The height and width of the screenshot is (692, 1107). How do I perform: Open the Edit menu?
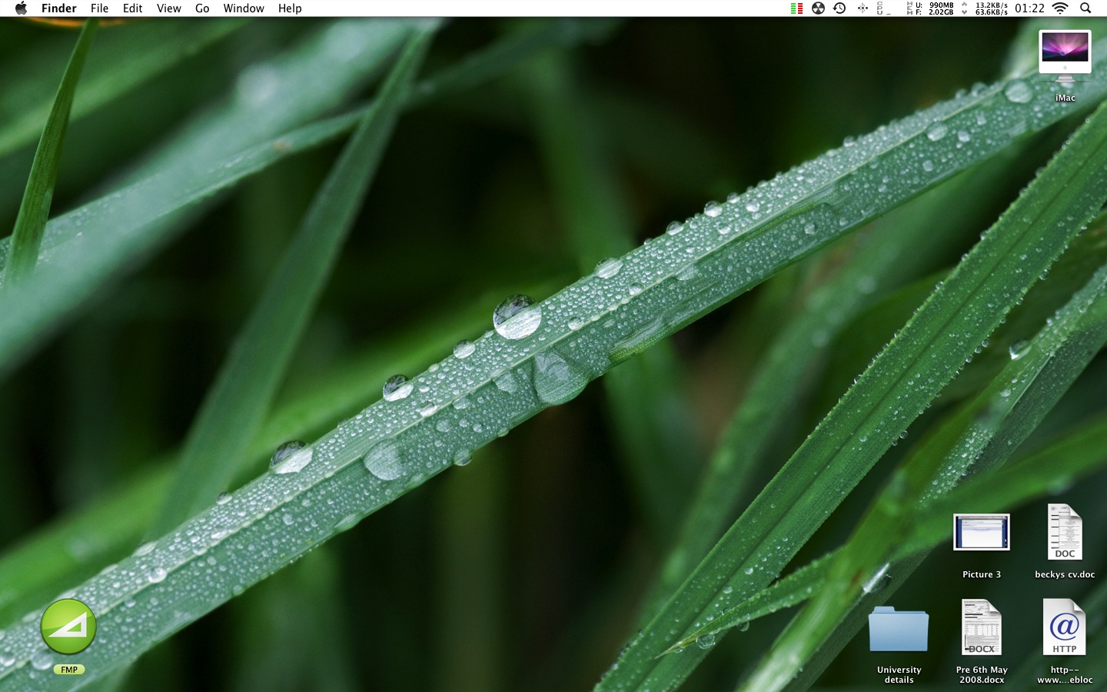click(x=132, y=8)
